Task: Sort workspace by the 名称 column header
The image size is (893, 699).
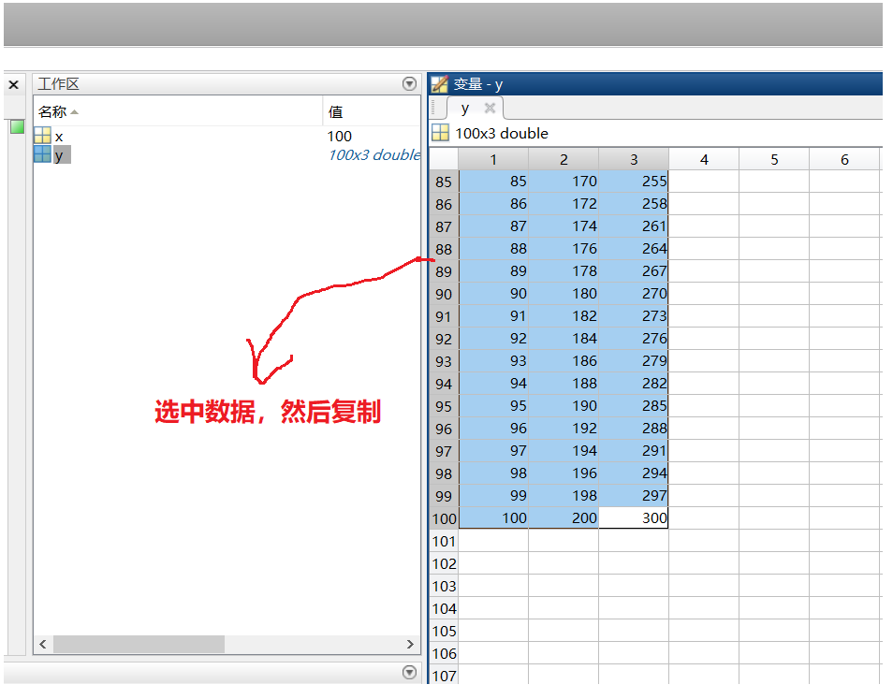Action: [178, 111]
